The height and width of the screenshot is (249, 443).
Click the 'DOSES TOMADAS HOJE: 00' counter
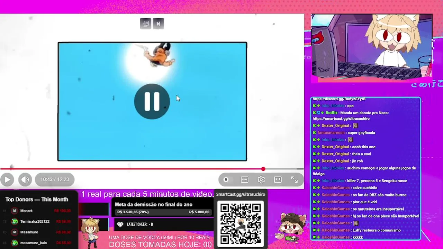160,245
